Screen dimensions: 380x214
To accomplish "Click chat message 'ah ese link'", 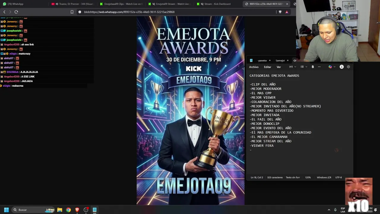I will [x=27, y=45].
